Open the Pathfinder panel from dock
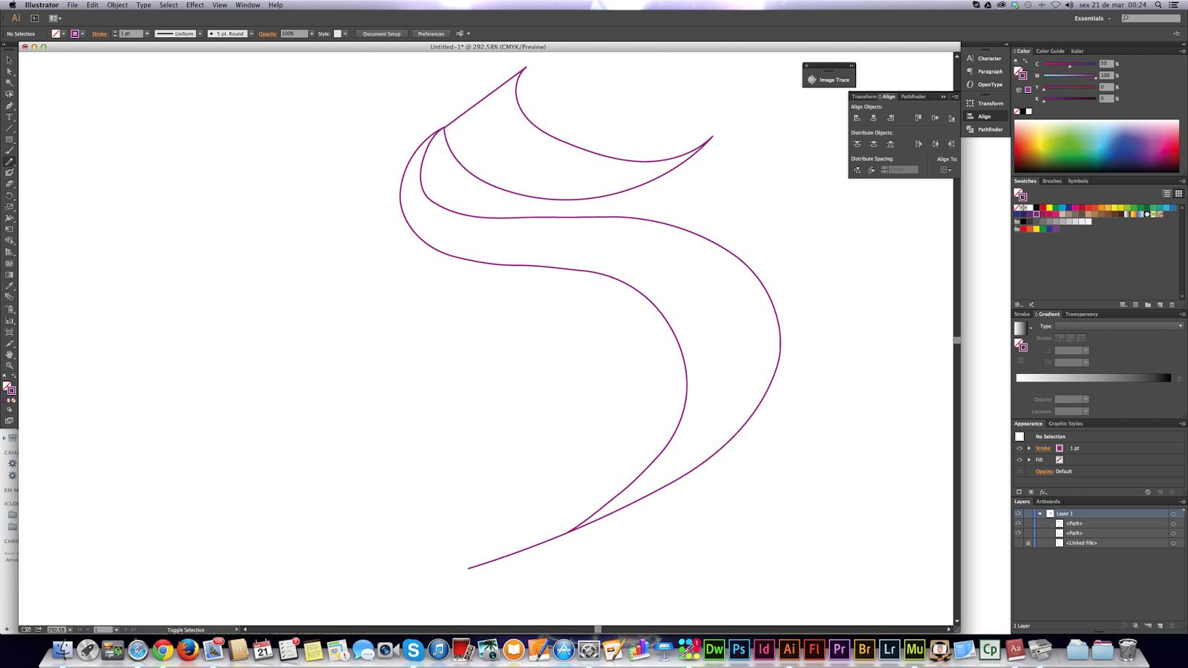 (x=984, y=130)
